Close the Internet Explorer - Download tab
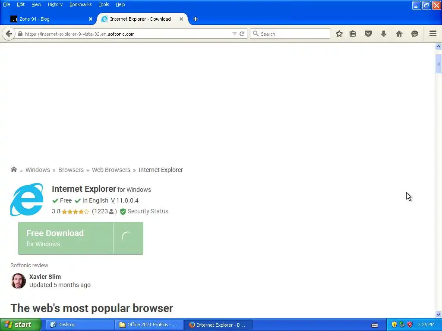Image resolution: width=442 pixels, height=331 pixels. (181, 19)
